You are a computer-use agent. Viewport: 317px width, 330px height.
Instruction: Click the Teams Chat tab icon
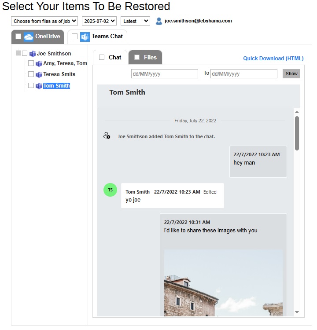(85, 37)
